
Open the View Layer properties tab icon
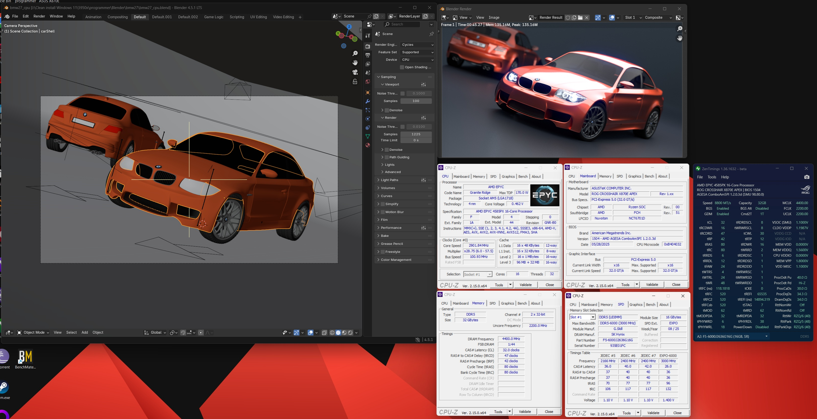tap(368, 64)
